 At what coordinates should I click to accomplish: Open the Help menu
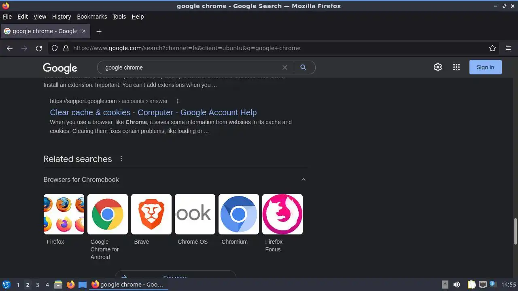[138, 17]
